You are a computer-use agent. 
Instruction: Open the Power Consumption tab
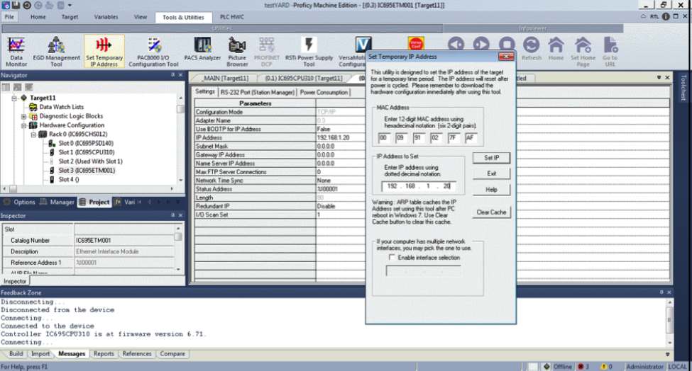[324, 93]
